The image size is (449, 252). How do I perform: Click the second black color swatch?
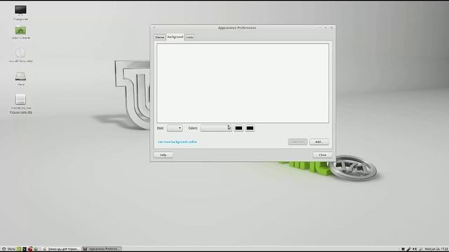250,128
